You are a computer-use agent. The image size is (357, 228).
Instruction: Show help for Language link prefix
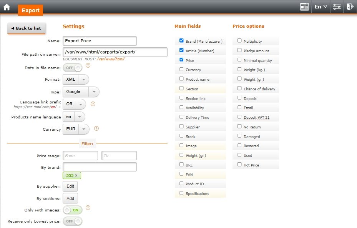click(x=93, y=104)
